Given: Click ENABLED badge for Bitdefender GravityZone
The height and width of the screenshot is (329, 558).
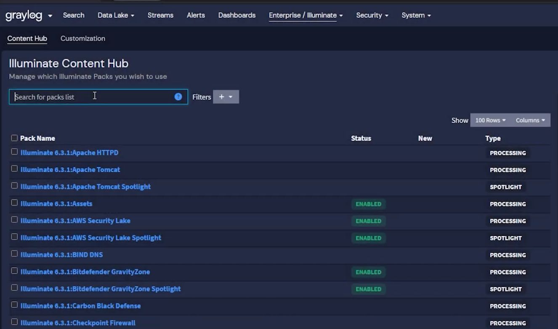Looking at the screenshot, I should coord(369,272).
